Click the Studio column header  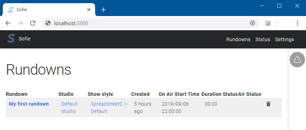(66, 94)
